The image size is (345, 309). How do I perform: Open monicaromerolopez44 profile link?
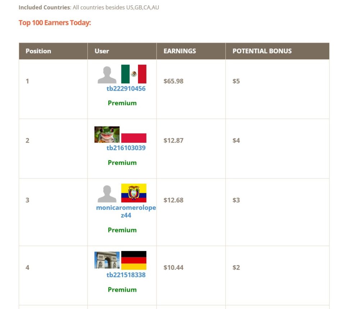coord(126,212)
